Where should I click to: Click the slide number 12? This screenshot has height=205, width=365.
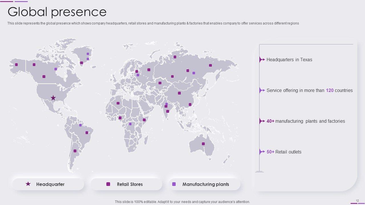point(357,201)
